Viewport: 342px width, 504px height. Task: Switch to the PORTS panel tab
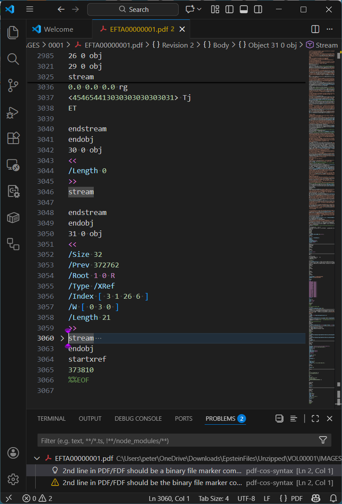[x=184, y=419]
